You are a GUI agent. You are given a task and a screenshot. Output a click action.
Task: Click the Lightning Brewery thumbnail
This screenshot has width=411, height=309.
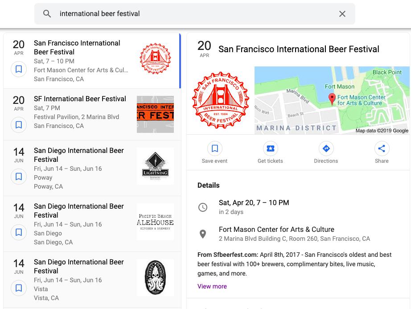(x=155, y=166)
